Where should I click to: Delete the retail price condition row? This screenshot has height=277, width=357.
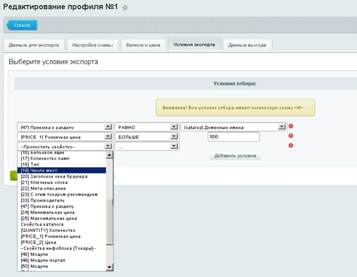tap(291, 136)
